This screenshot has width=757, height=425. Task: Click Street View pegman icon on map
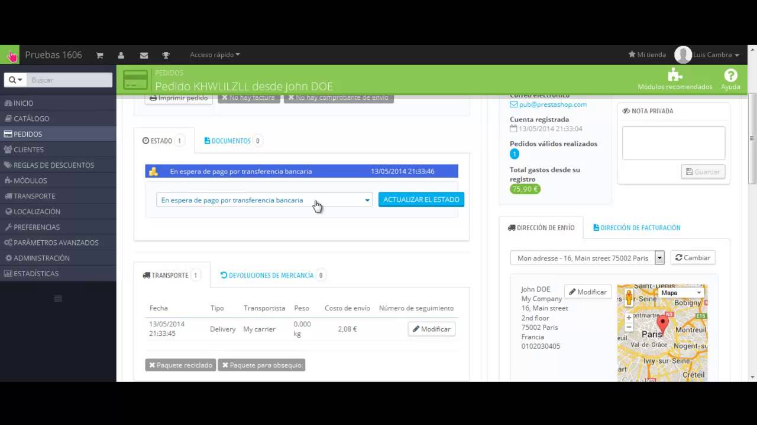[629, 297]
